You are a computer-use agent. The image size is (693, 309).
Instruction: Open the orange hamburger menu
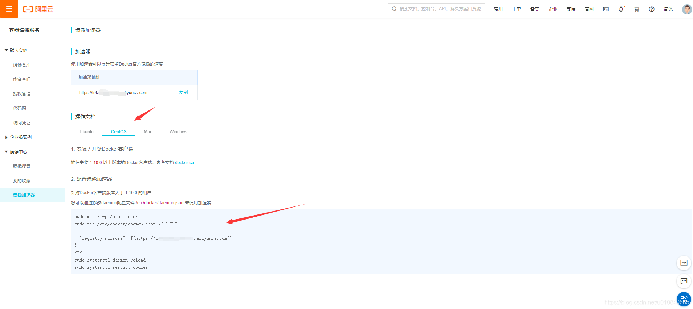pos(9,9)
